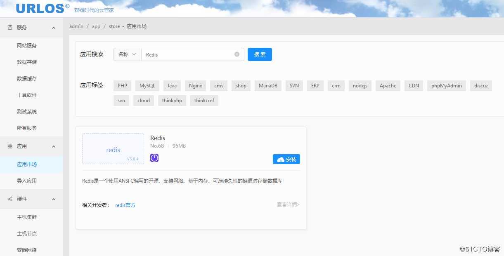Filter by the MariaDB tag
504x256 pixels.
(x=268, y=86)
